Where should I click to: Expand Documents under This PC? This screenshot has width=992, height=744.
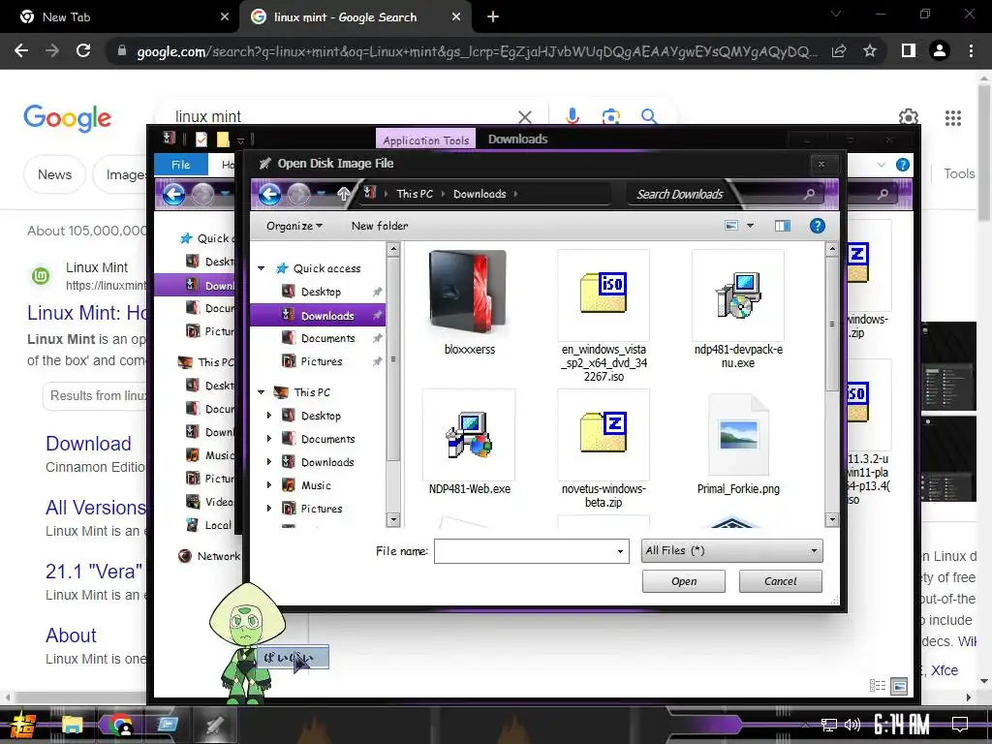269,439
